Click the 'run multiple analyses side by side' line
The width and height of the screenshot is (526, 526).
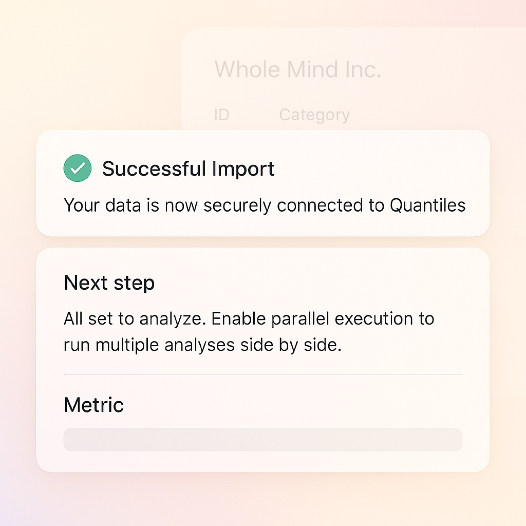click(202, 345)
